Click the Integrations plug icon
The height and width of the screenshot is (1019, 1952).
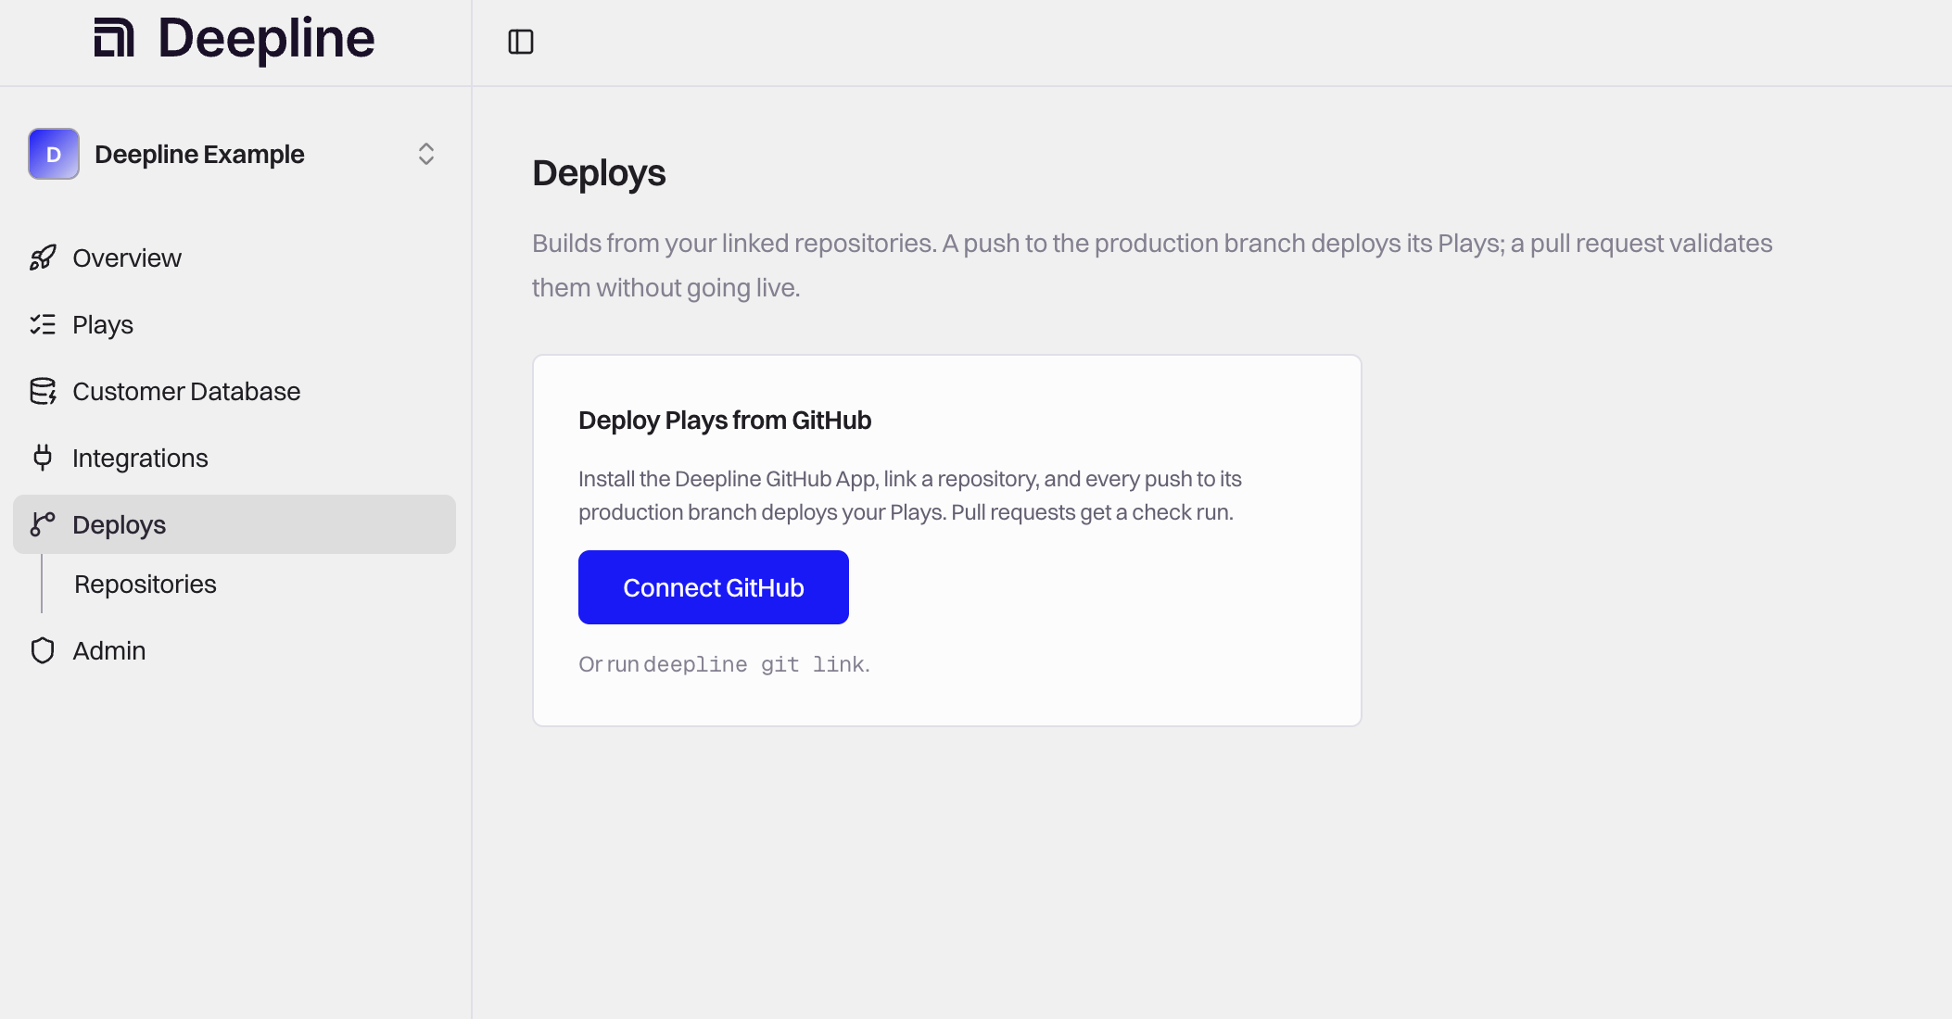[x=43, y=458]
